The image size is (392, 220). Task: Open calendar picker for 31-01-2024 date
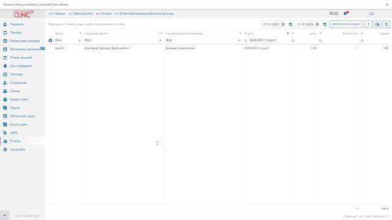(325, 24)
